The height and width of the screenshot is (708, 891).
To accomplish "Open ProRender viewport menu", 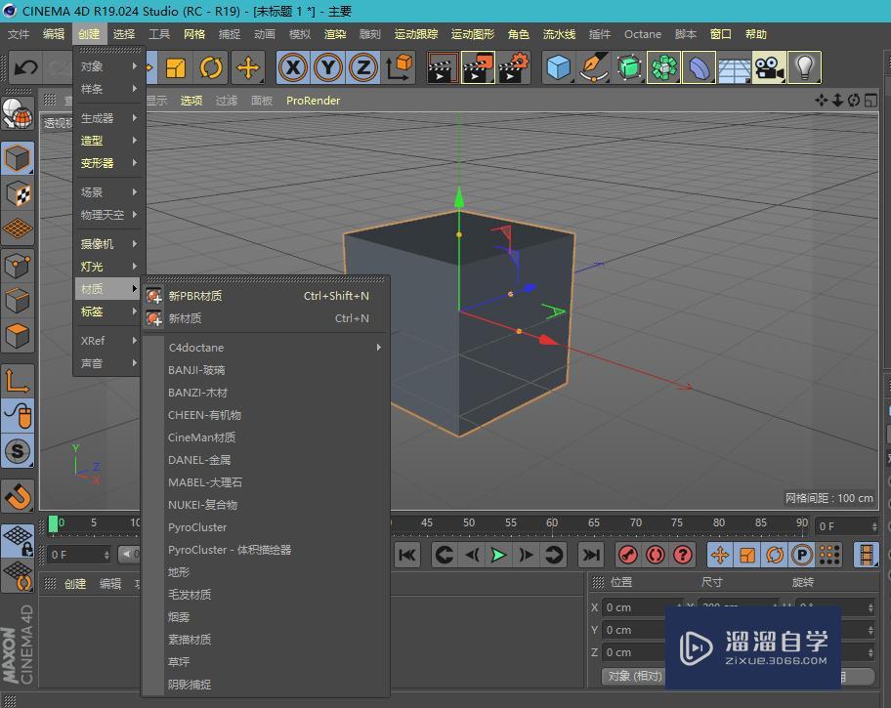I will [x=313, y=101].
